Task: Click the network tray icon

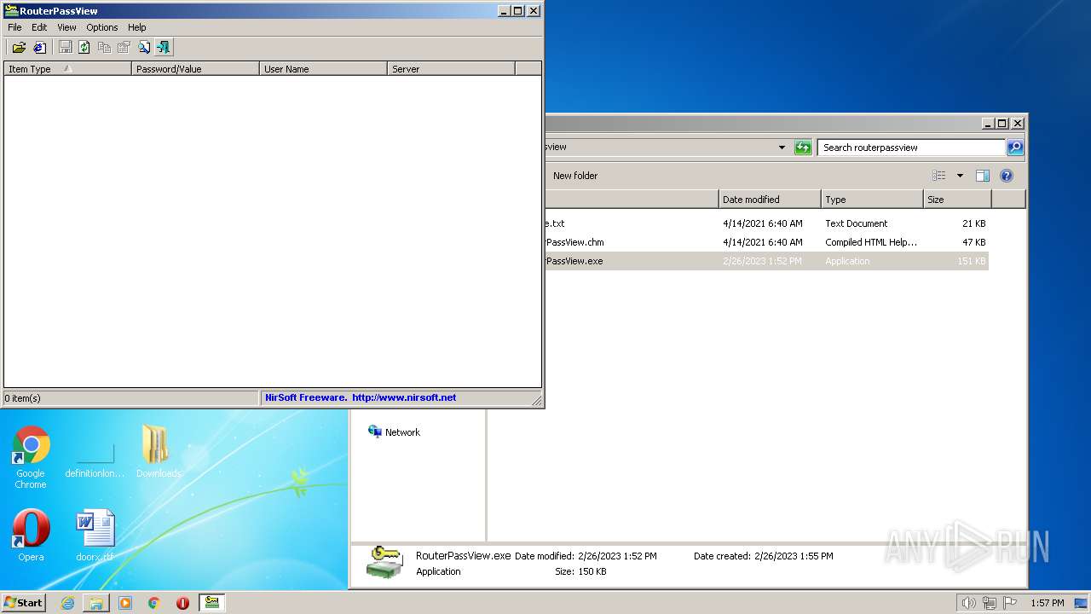Action: [990, 603]
